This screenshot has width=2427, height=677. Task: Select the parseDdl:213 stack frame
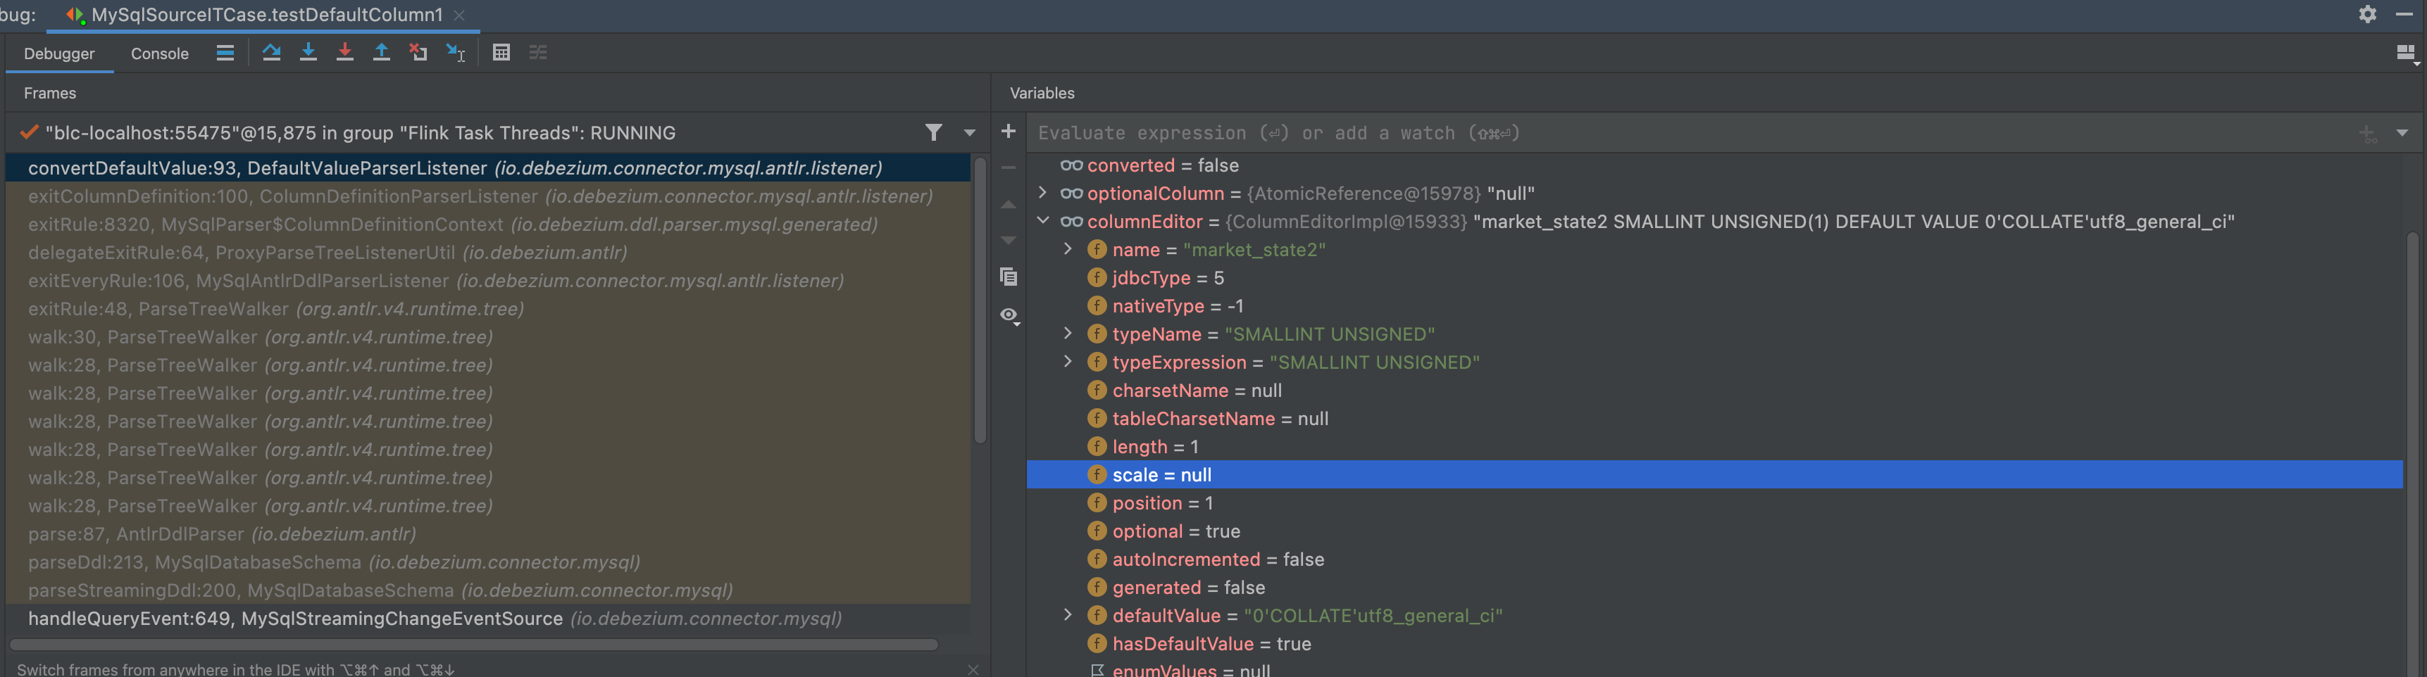point(488,562)
